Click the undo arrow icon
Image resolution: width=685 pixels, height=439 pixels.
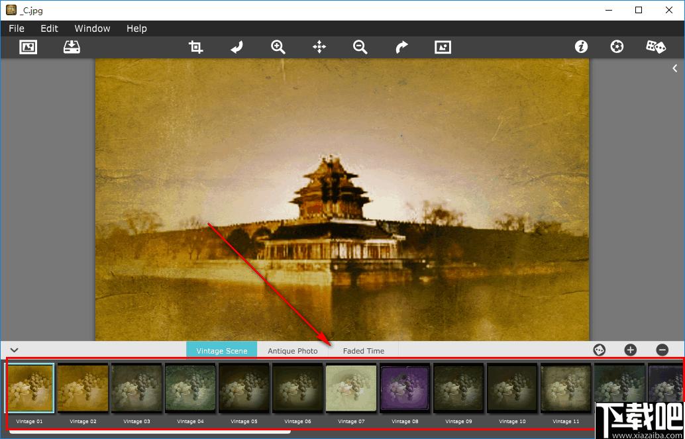coord(237,47)
